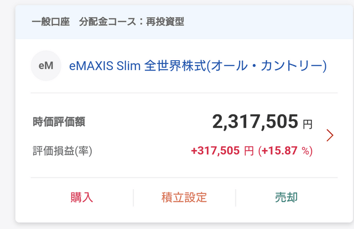Image resolution: width=354 pixels, height=229 pixels.
Task: Click the 円 unit beside the valuation amount
Action: tap(308, 124)
